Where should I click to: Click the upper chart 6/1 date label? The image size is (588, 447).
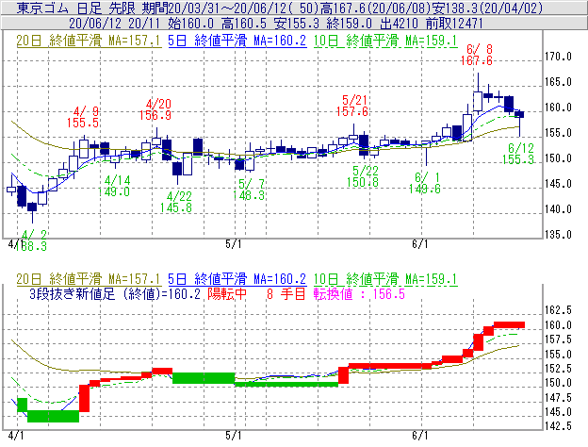tap(420, 244)
